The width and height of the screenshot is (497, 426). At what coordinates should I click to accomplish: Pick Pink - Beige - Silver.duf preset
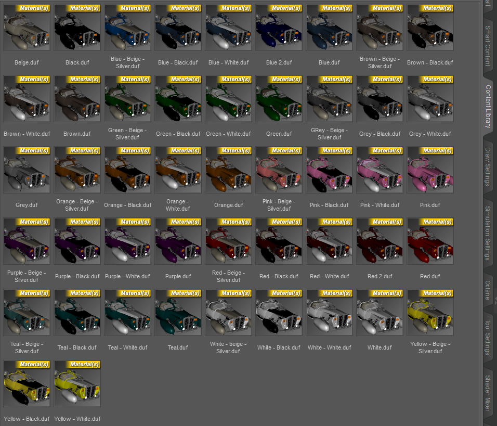pyautogui.click(x=279, y=170)
